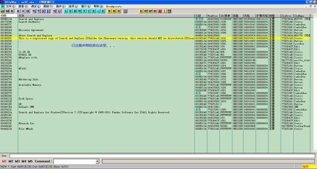Open the Breakpoints menu item
The height and width of the screenshot is (169, 317).
tap(114, 6)
